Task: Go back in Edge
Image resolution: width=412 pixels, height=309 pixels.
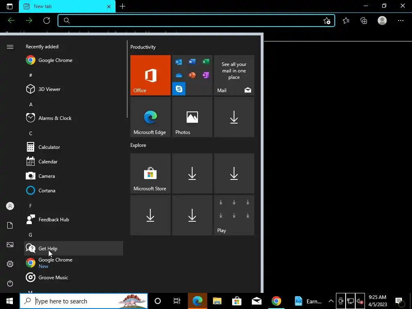Action: pos(11,21)
